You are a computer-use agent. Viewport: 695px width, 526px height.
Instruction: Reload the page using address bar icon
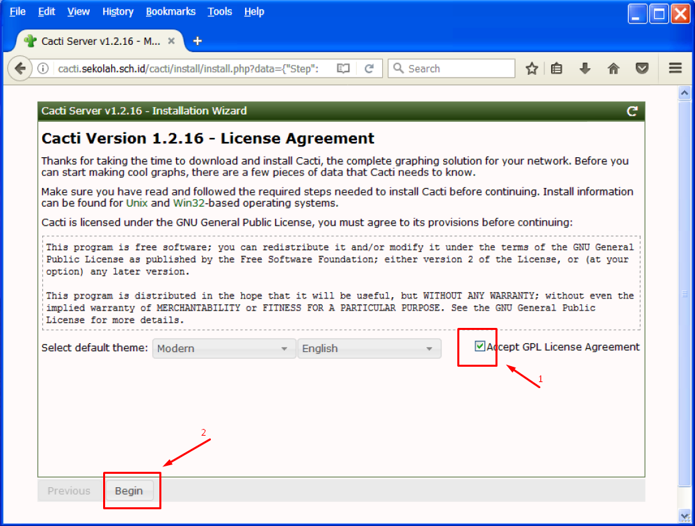coord(369,68)
